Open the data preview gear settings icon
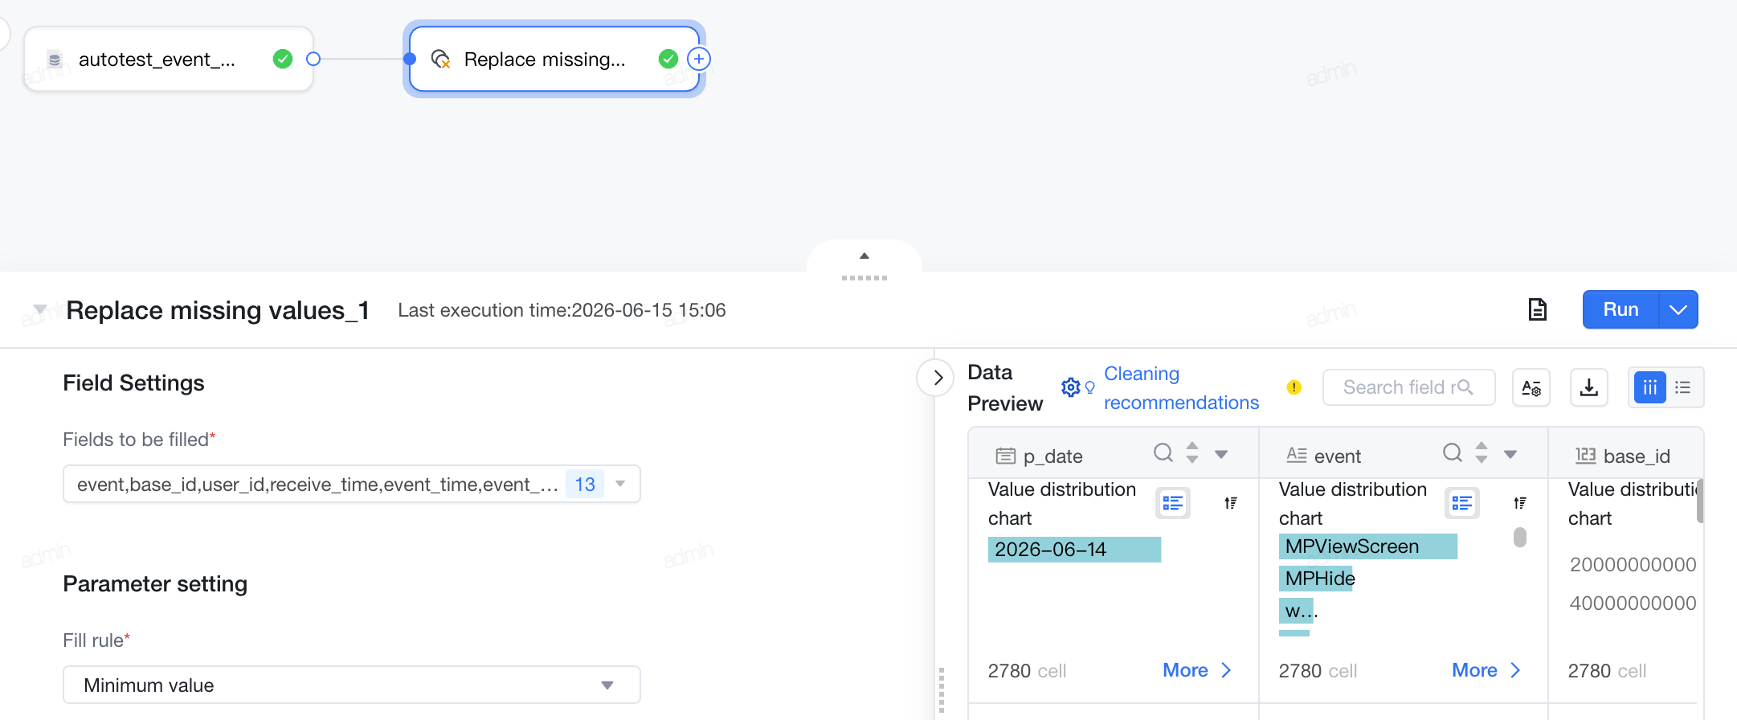Image resolution: width=1737 pixels, height=720 pixels. pos(1070,387)
